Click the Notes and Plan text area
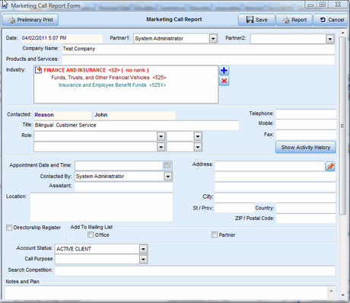 tap(166, 292)
